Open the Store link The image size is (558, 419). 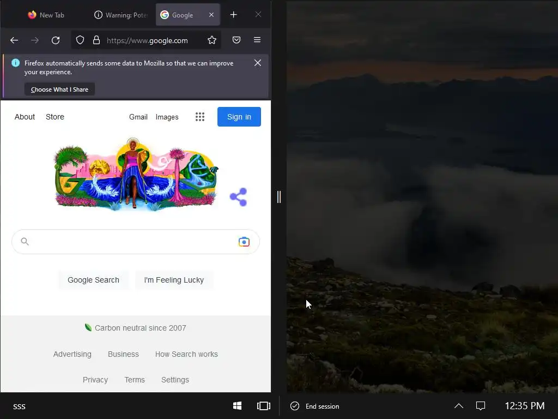pyautogui.click(x=55, y=117)
